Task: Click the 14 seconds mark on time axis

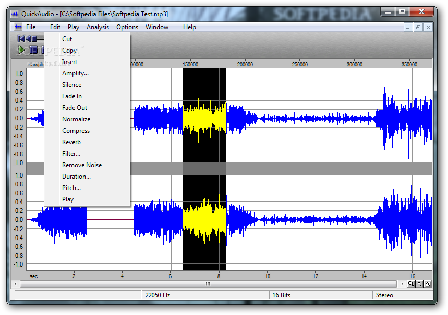Action: click(x=364, y=276)
